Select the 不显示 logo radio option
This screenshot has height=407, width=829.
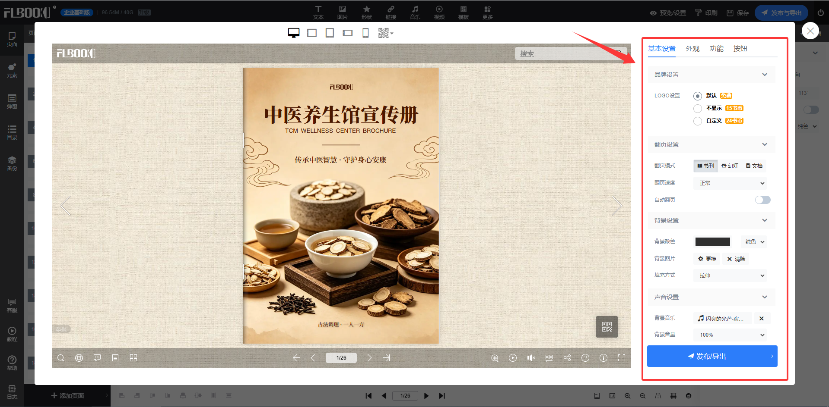pyautogui.click(x=697, y=108)
